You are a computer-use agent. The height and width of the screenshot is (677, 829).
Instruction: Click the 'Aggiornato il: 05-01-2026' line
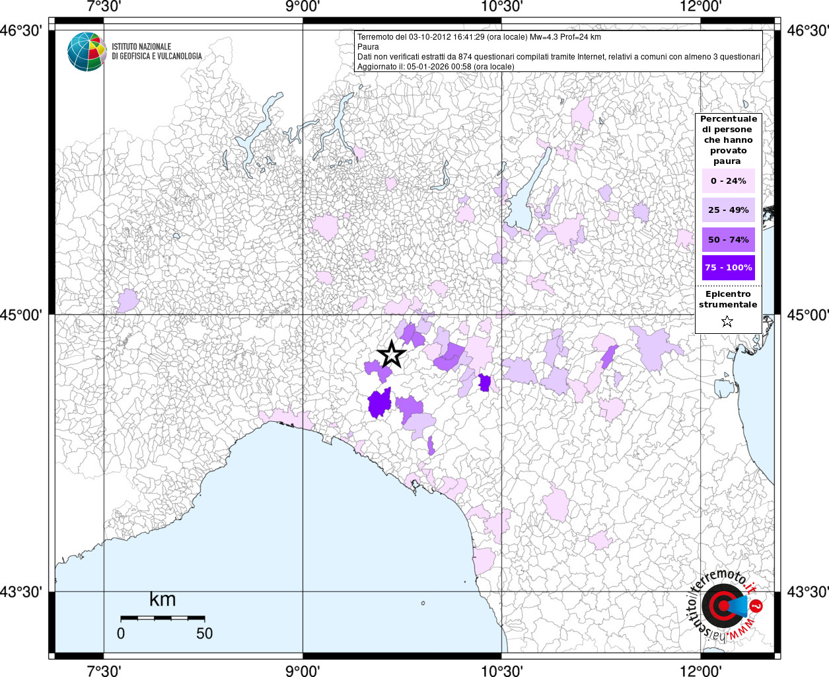435,67
